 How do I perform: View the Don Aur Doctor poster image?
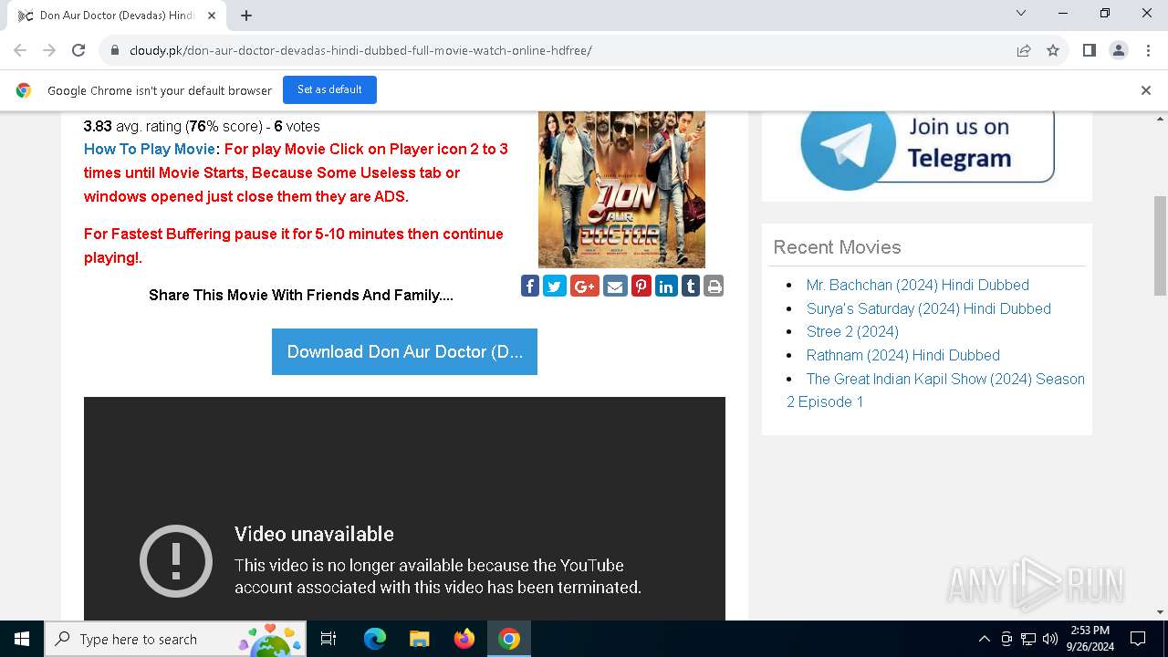(621, 189)
